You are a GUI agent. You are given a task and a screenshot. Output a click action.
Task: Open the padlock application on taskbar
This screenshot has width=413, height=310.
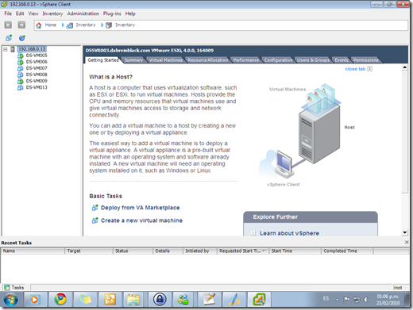click(160, 300)
